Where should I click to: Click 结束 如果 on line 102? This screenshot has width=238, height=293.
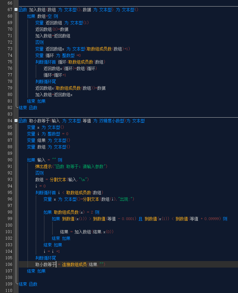(61, 239)
